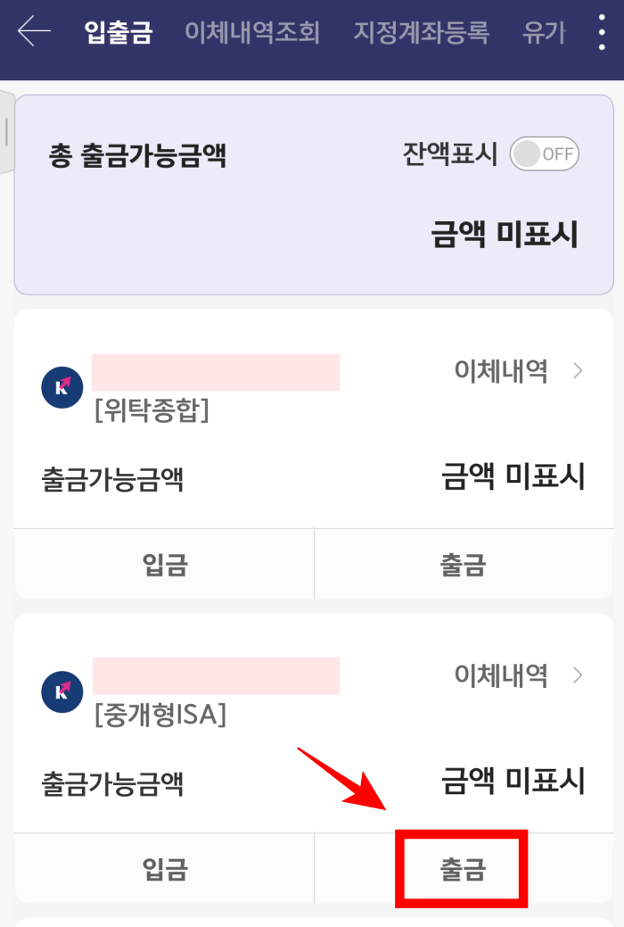Click the highlighted 출금 button for 중개형ISA
This screenshot has width=624, height=927.
pos(461,867)
